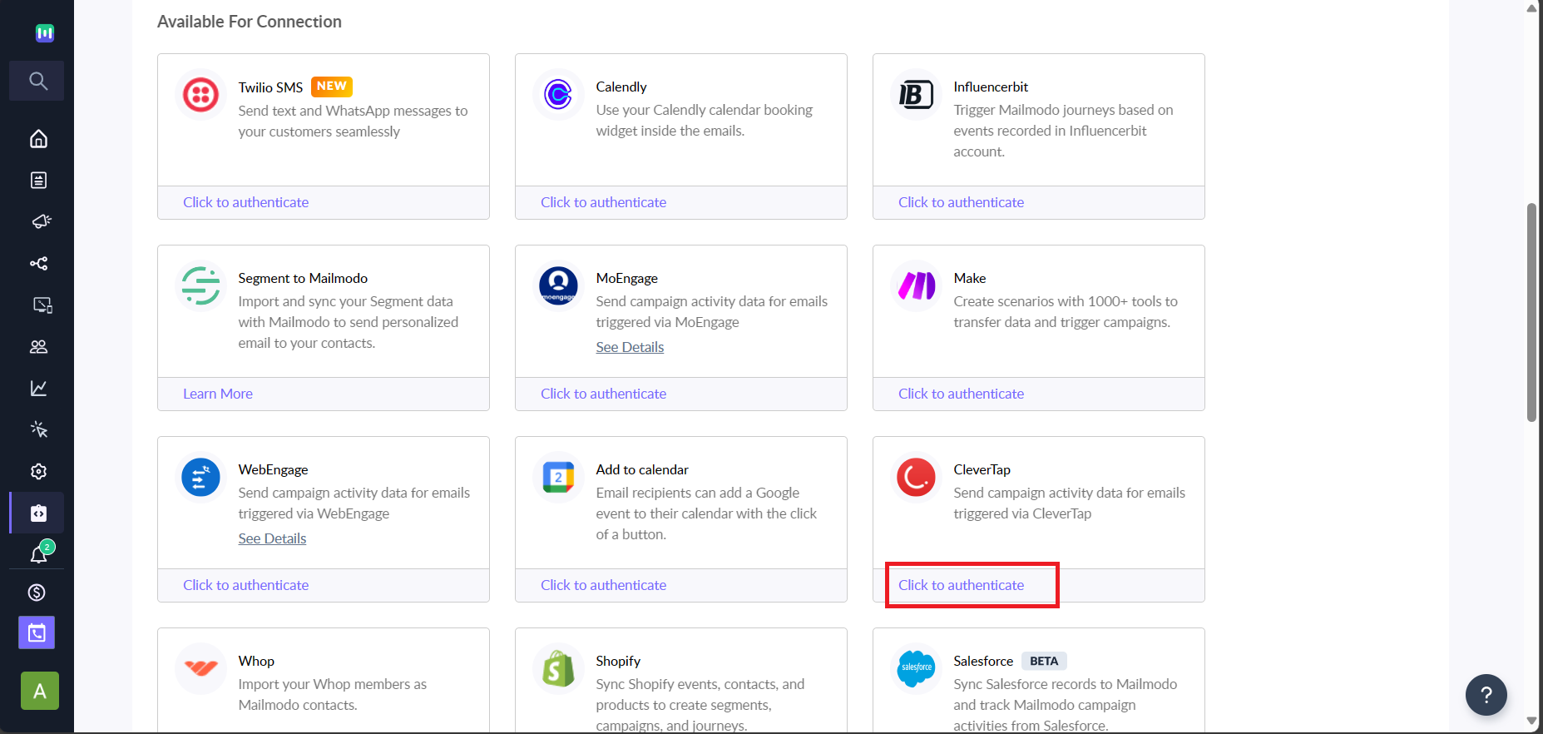This screenshot has width=1543, height=734.
Task: Open the sidebar search icon
Action: [37, 81]
